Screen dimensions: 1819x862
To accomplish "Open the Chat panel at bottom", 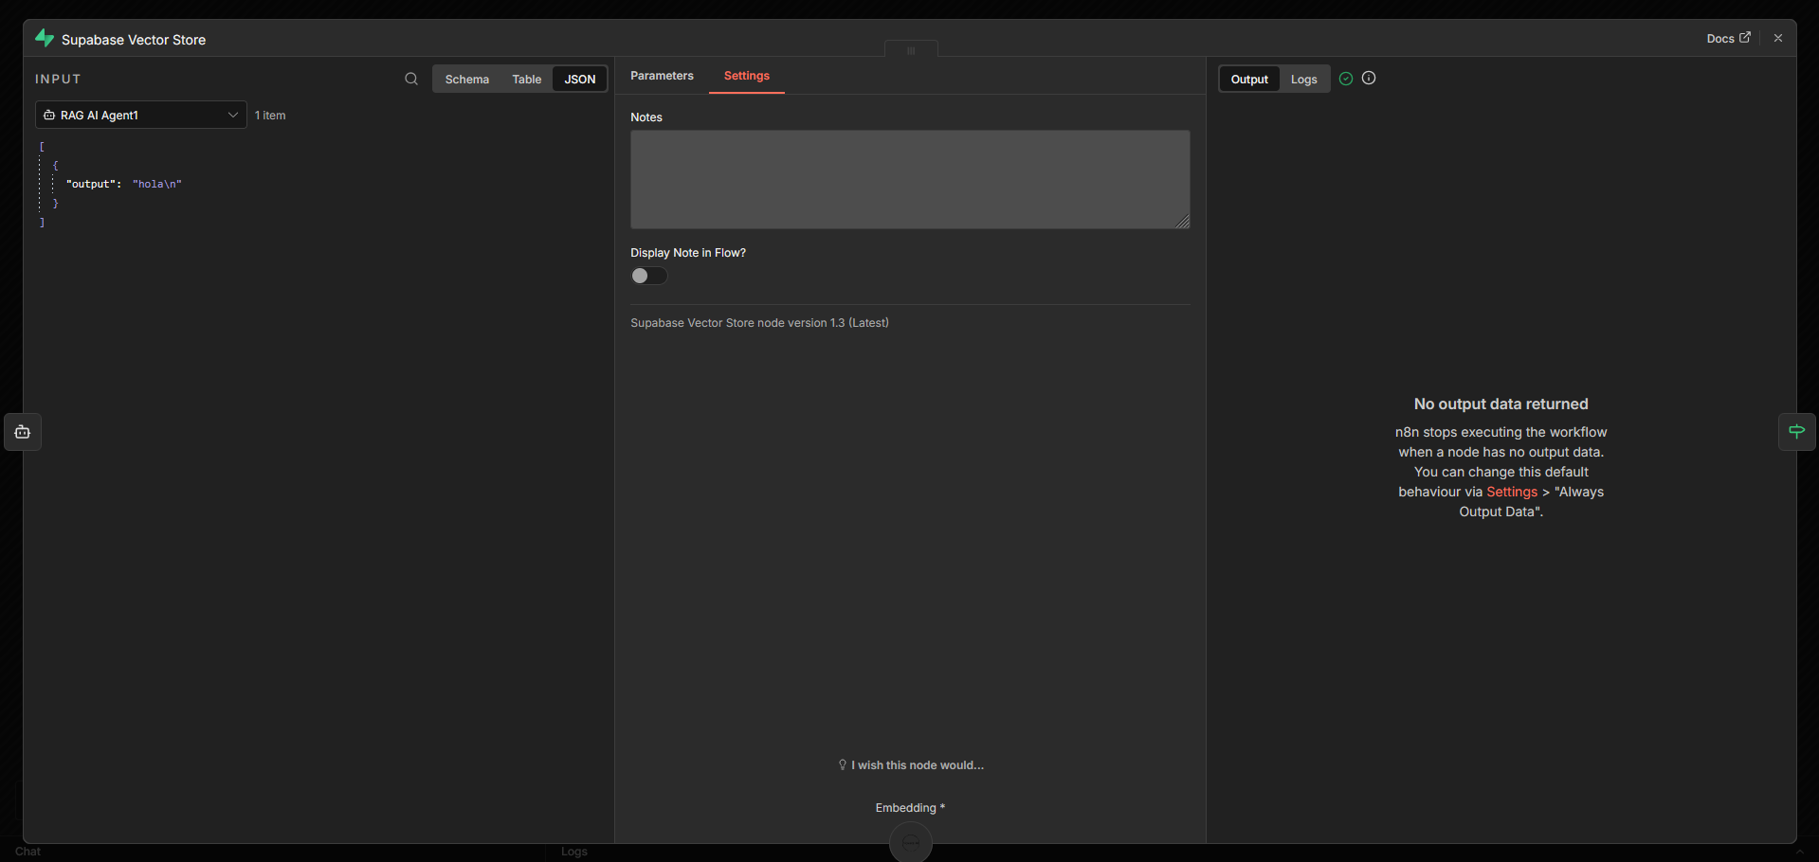I will [x=27, y=852].
